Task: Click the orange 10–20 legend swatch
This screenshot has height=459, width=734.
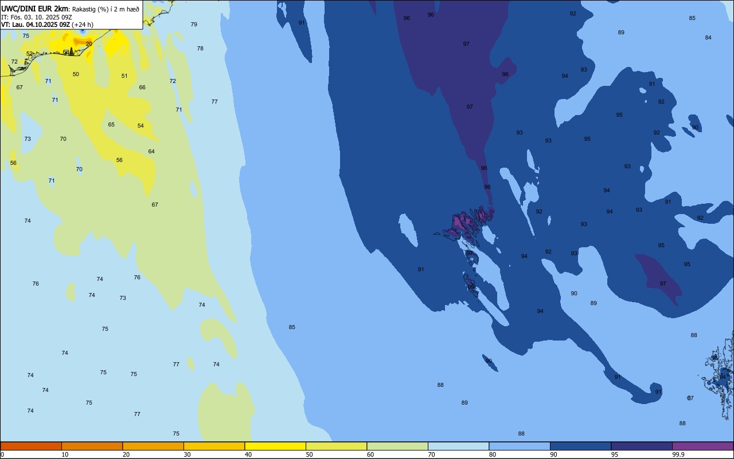Action: 92,446
